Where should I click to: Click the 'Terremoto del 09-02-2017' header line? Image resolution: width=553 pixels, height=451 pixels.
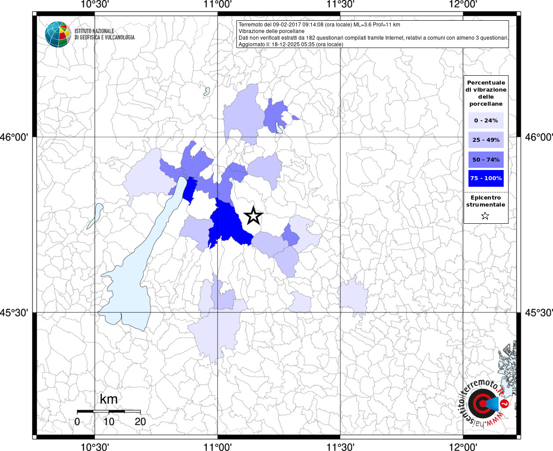tap(319, 25)
